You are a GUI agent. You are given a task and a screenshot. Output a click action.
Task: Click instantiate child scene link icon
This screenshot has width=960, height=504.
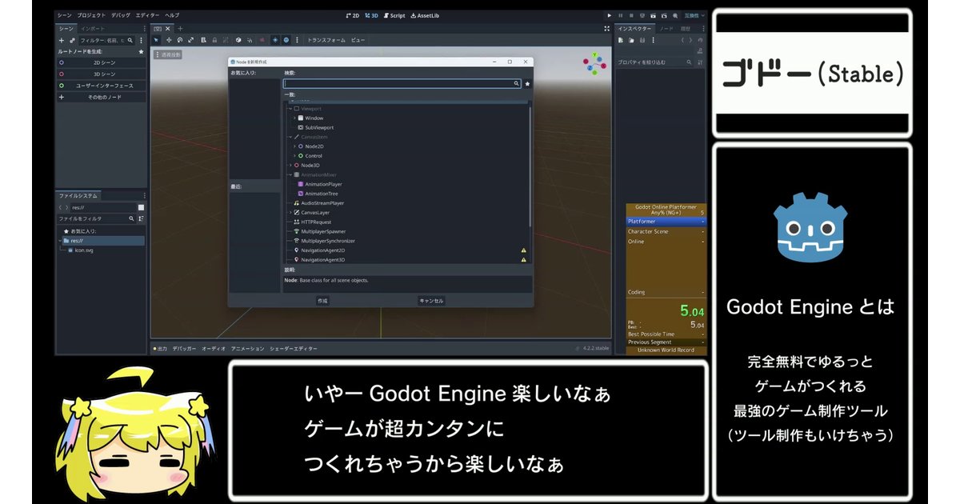(72, 39)
